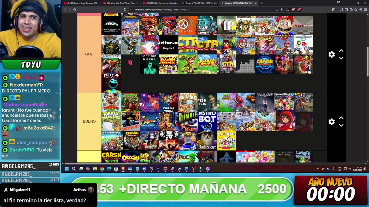This screenshot has height=207, width=369.
Task: Select No I'm Not a Human tile
Action: (149, 64)
